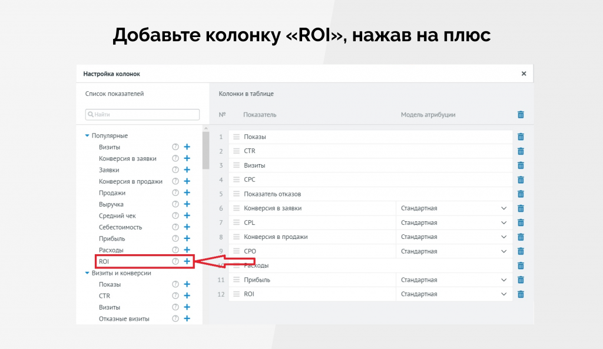This screenshot has height=349, width=603.
Task: Click the trash icon in table header
Action: [x=521, y=115]
